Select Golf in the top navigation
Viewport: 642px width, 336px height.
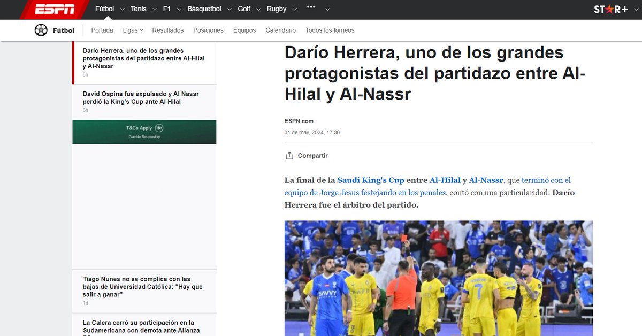pos(244,9)
